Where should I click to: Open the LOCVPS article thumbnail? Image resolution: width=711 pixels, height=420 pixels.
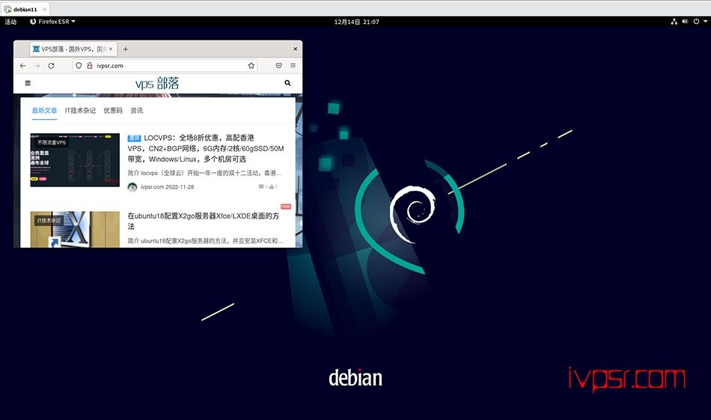pos(75,160)
